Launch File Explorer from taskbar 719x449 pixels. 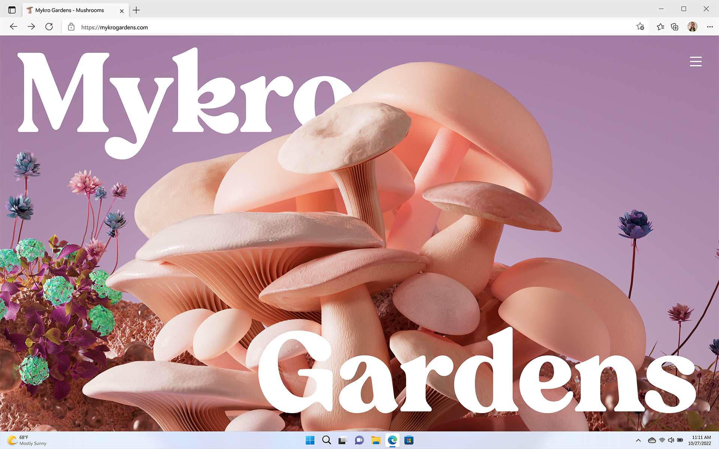pyautogui.click(x=376, y=440)
